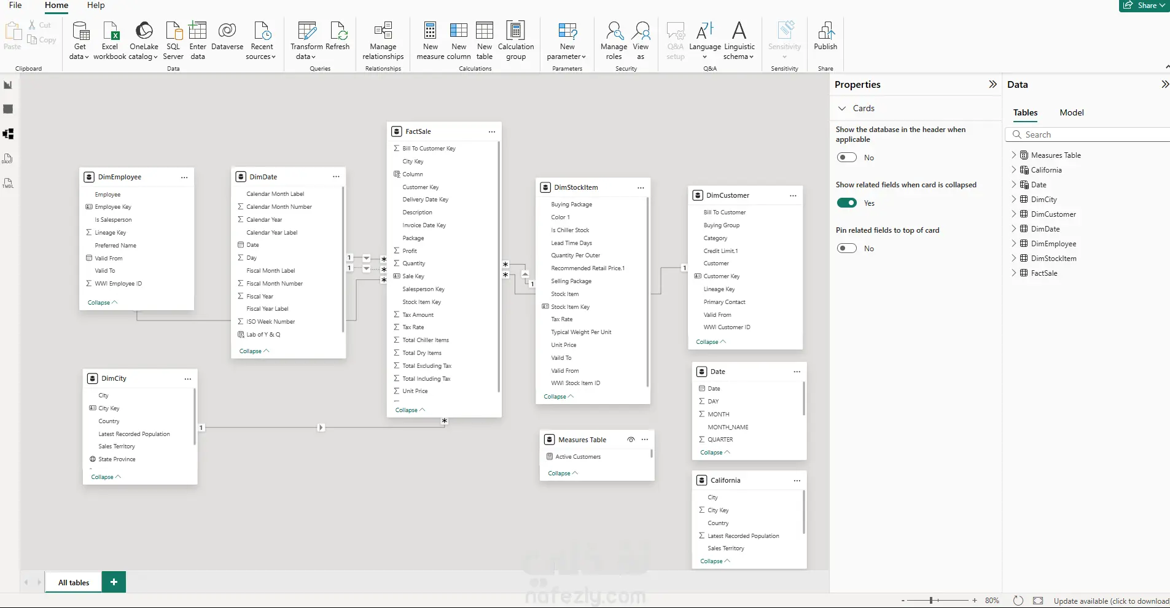
Task: Create a New measure
Action: pyautogui.click(x=431, y=41)
